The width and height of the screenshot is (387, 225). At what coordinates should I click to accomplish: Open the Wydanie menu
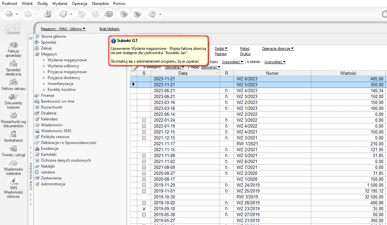(59, 3)
